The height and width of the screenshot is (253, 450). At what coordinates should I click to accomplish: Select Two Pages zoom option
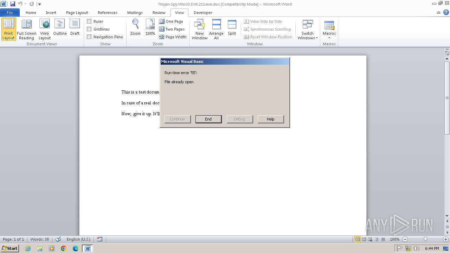[172, 29]
